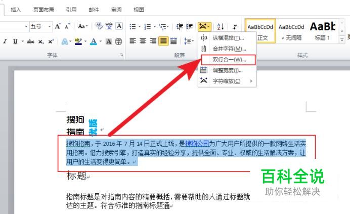Switch to the 邮件 tab

tap(94, 10)
